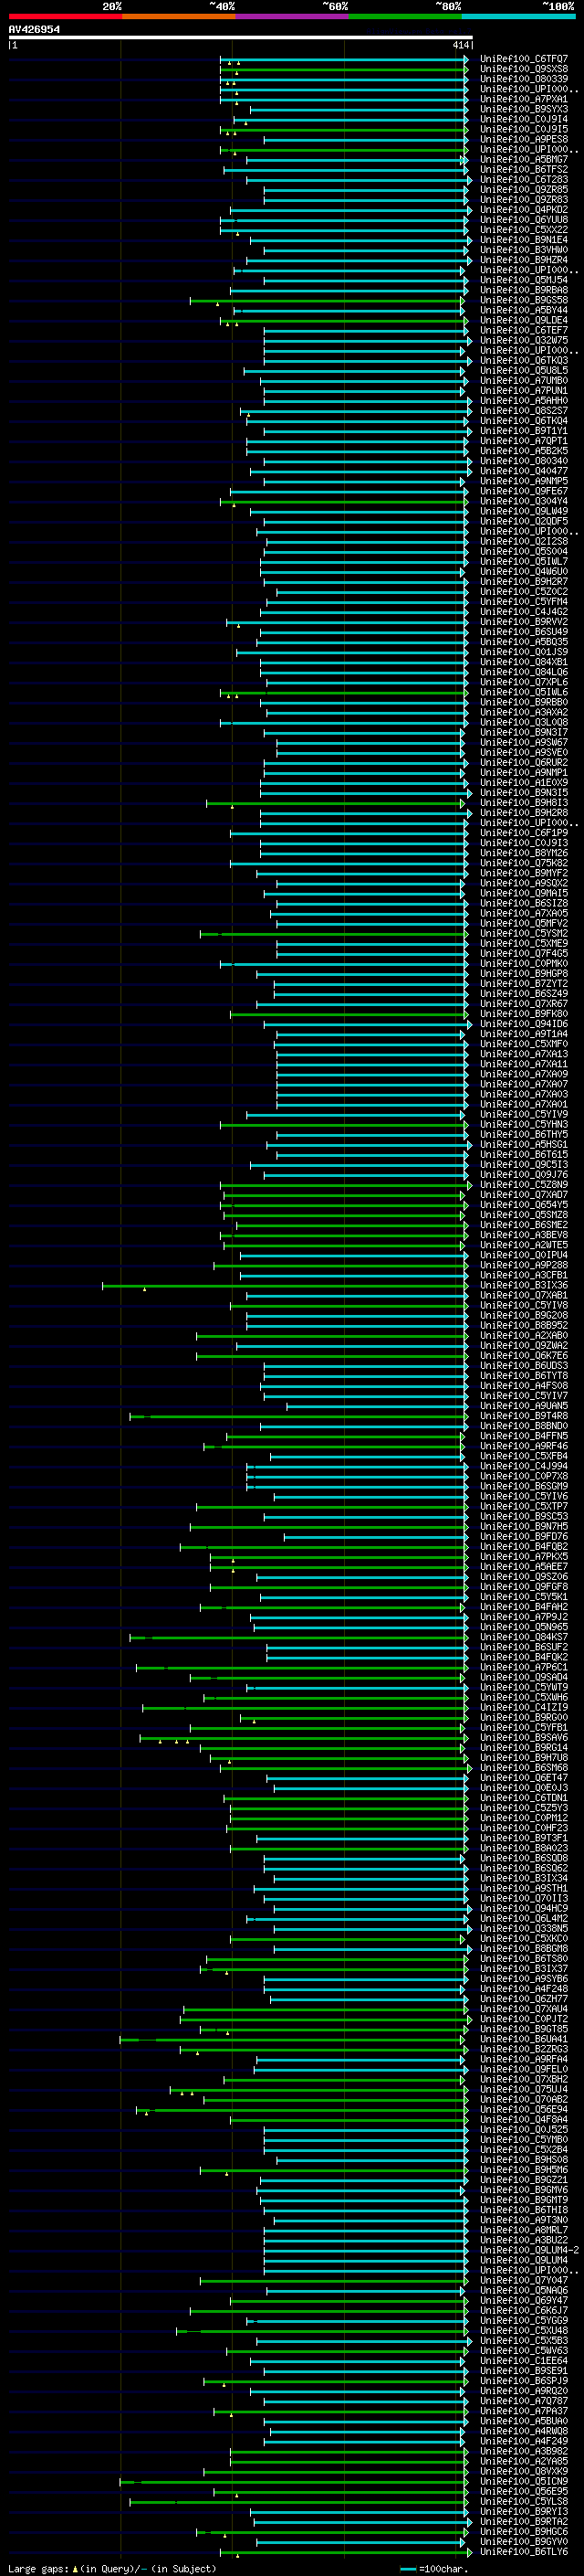Viewport: 584px width, 2576px height.
Task: Open hit UniRef100_Q9SXS8
Action: click(x=523, y=69)
